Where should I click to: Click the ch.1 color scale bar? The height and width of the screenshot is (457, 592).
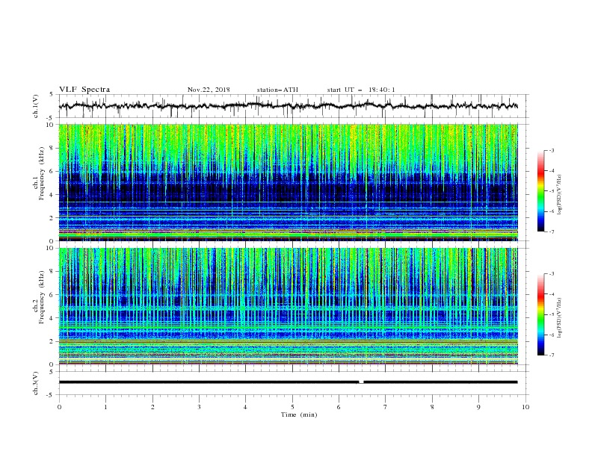(x=541, y=191)
